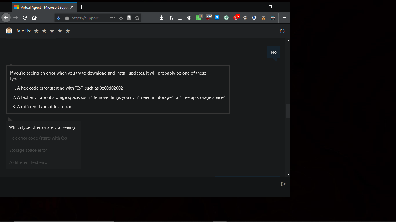Click the chat scrollbar up arrow
396x222 pixels.
[x=288, y=40]
